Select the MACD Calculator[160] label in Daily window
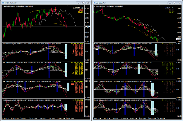Screen dimensions: 183x121 coord(101,81)
